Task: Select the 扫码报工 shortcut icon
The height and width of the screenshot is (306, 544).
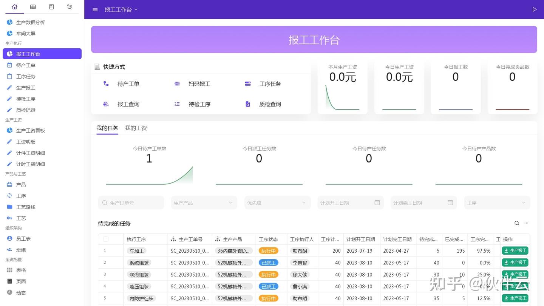Action: click(177, 83)
